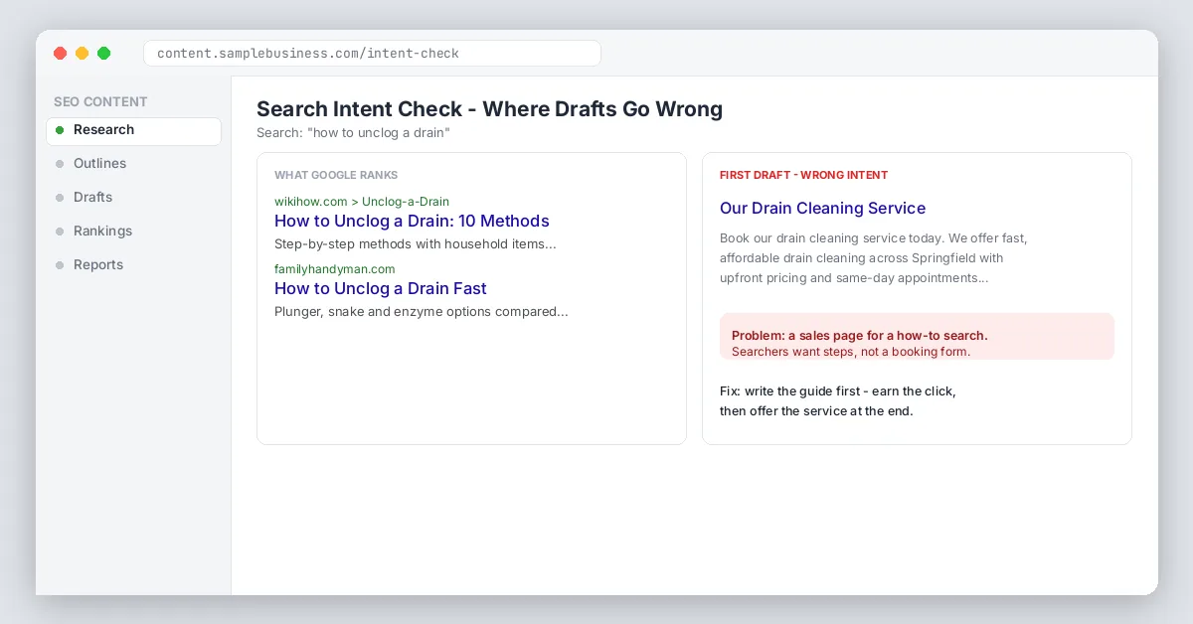Click the wikihom.com > Unclog-a-Drain URL
The height and width of the screenshot is (624, 1193).
(362, 202)
